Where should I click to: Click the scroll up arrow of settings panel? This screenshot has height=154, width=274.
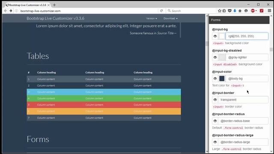[271, 16]
